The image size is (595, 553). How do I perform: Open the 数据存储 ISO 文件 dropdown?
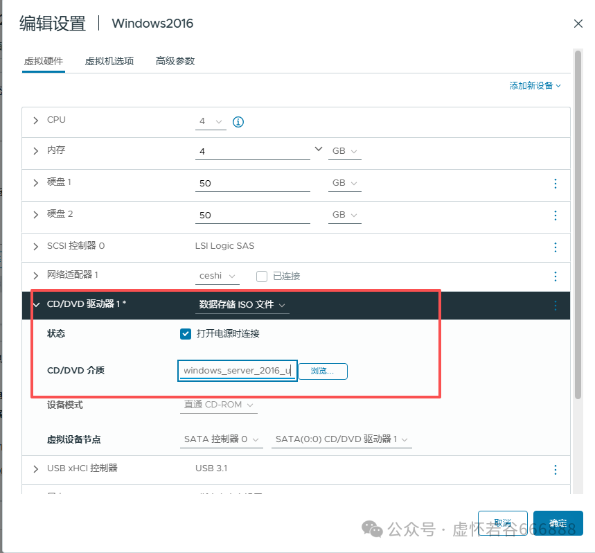[242, 305]
